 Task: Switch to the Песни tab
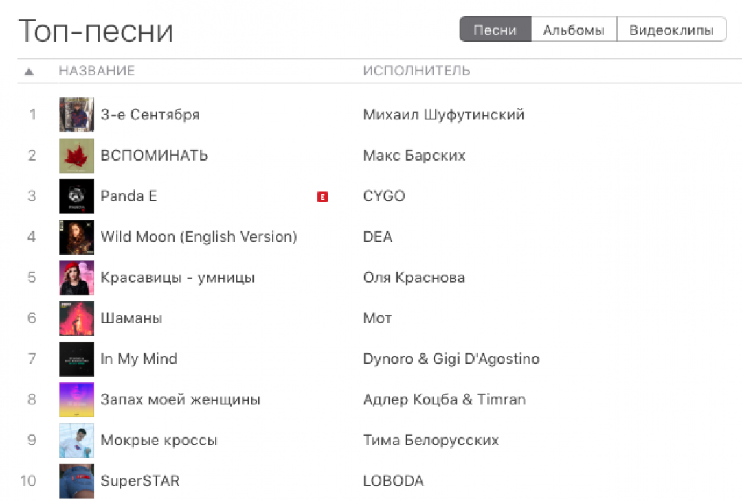(x=495, y=30)
